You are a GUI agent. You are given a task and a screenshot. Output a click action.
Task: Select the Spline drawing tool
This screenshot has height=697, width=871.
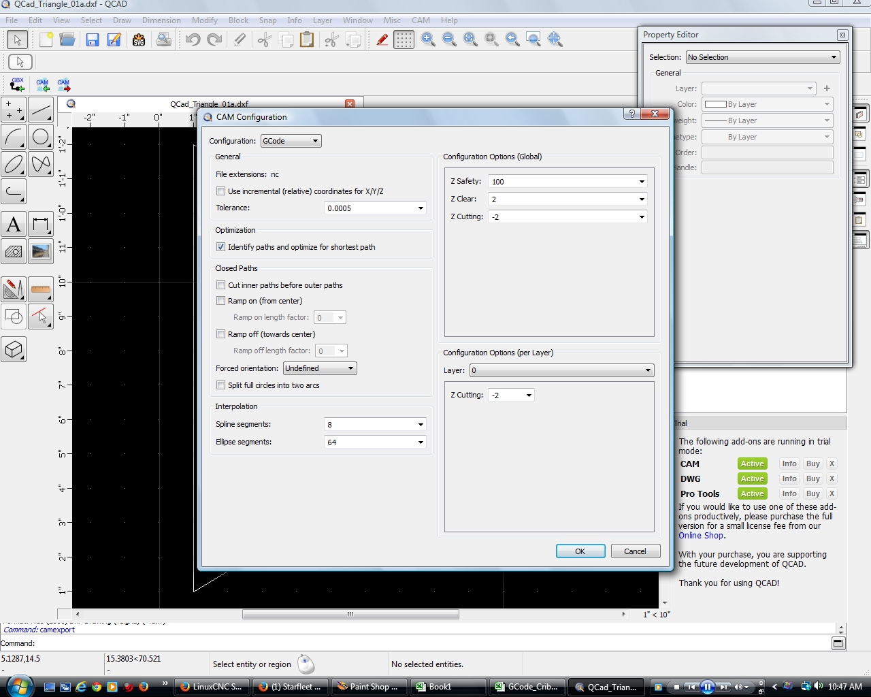coord(41,164)
